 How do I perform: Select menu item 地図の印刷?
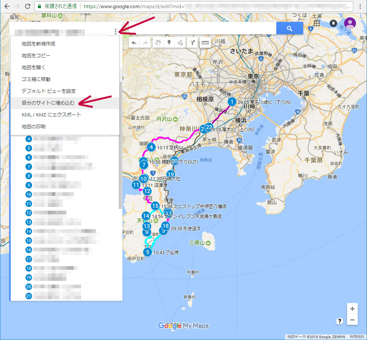[x=65, y=127]
